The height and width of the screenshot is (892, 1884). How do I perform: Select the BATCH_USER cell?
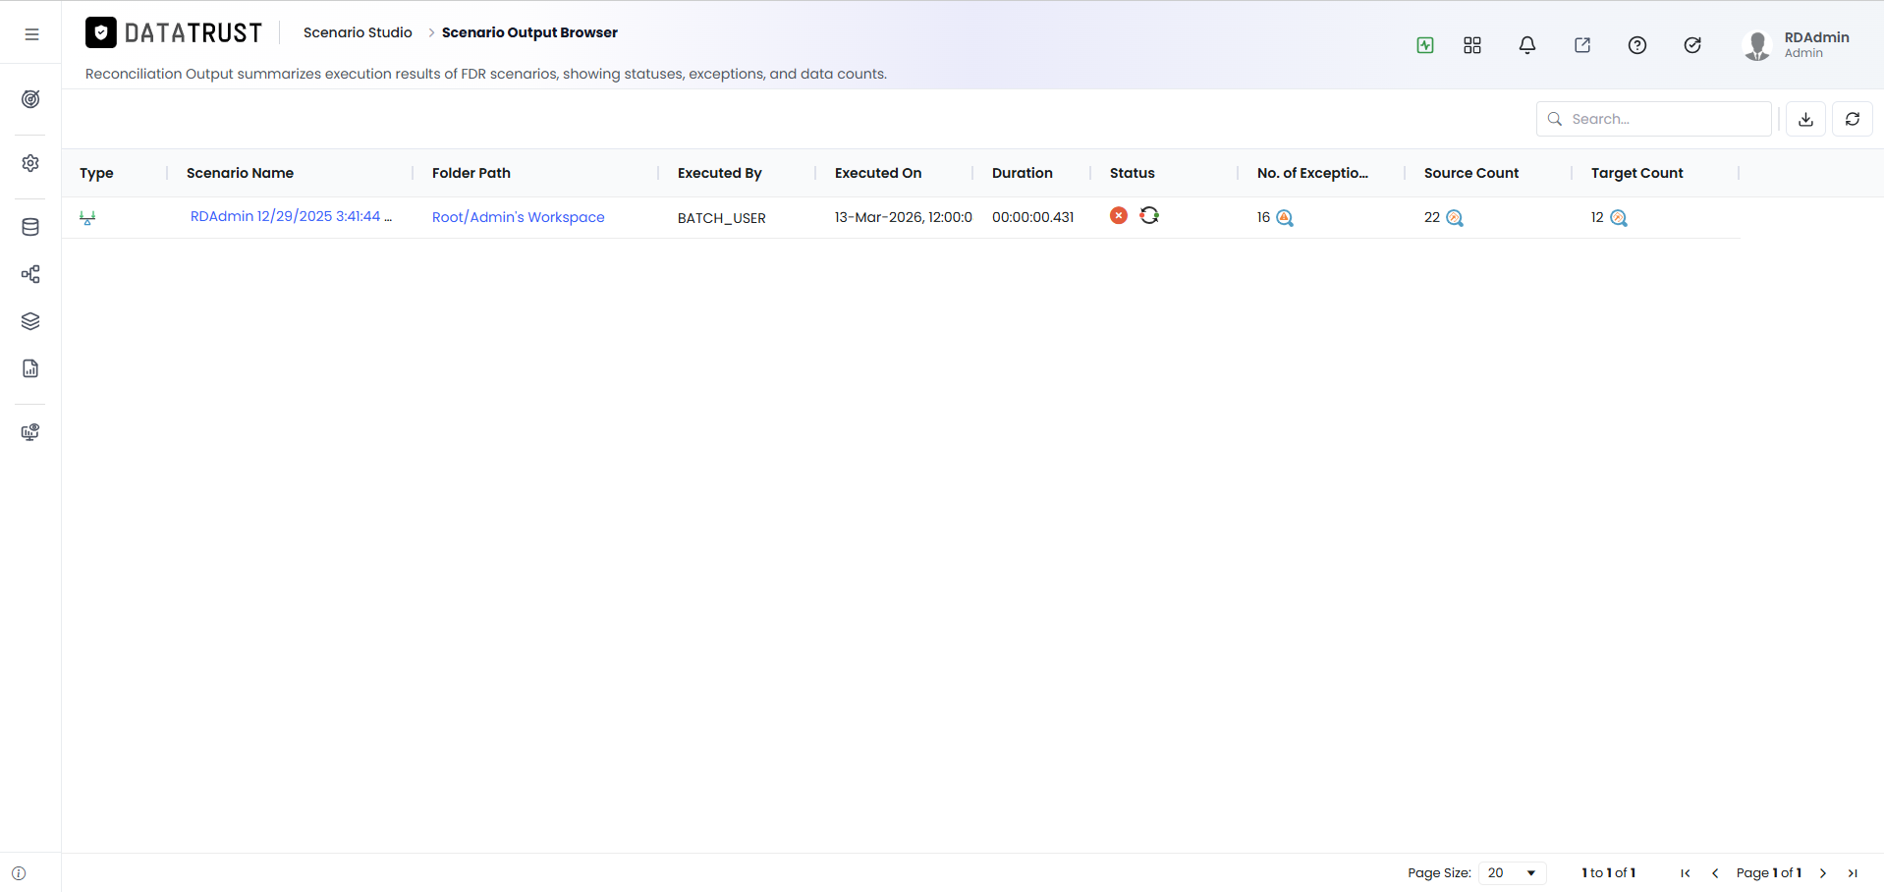point(722,218)
